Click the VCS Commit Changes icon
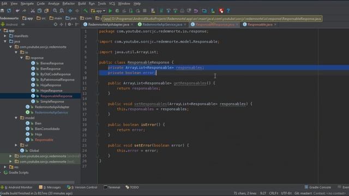The height and width of the screenshot is (196, 349). [x=176, y=11]
